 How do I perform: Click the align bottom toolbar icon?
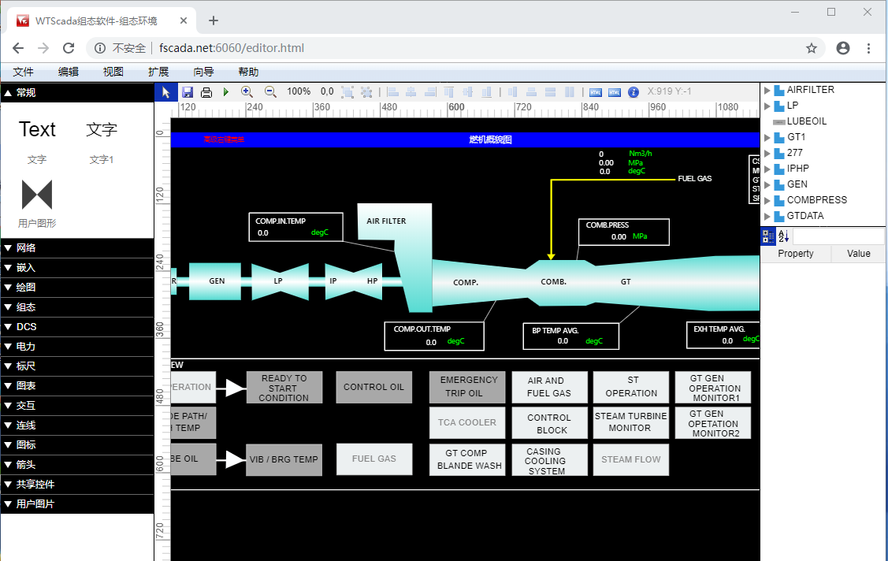pyautogui.click(x=486, y=91)
